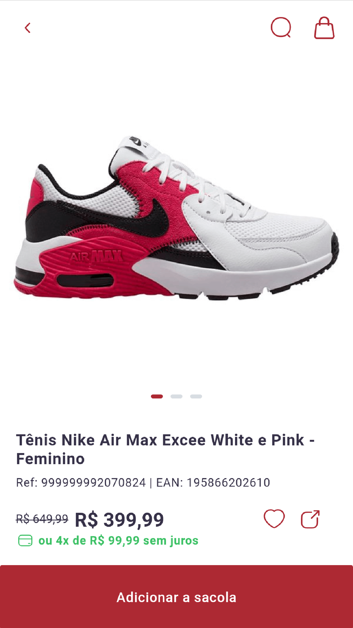
Task: Tap the AIR MAX logo on sole
Action: click(96, 257)
